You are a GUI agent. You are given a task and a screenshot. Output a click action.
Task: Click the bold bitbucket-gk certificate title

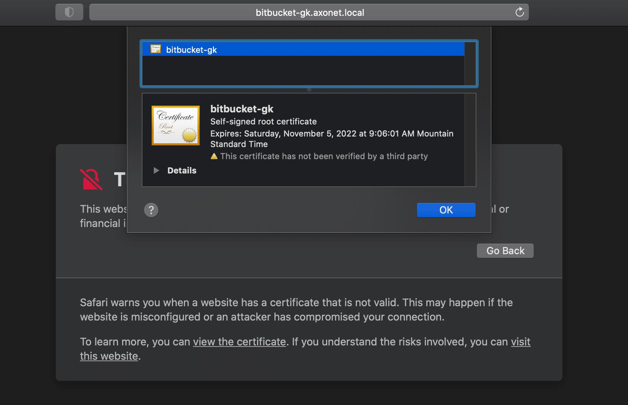point(242,109)
